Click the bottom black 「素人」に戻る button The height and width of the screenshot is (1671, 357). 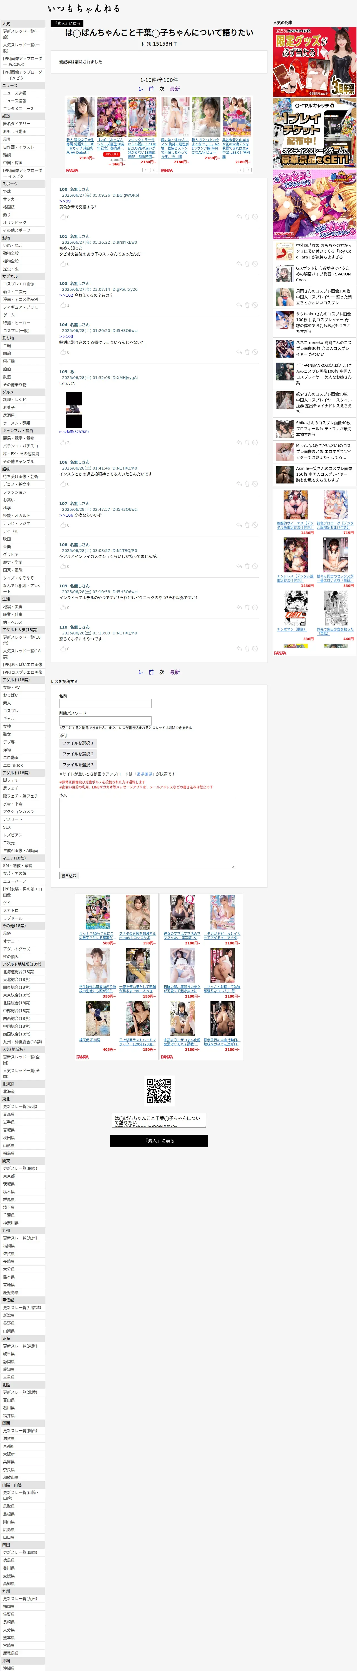[159, 1140]
